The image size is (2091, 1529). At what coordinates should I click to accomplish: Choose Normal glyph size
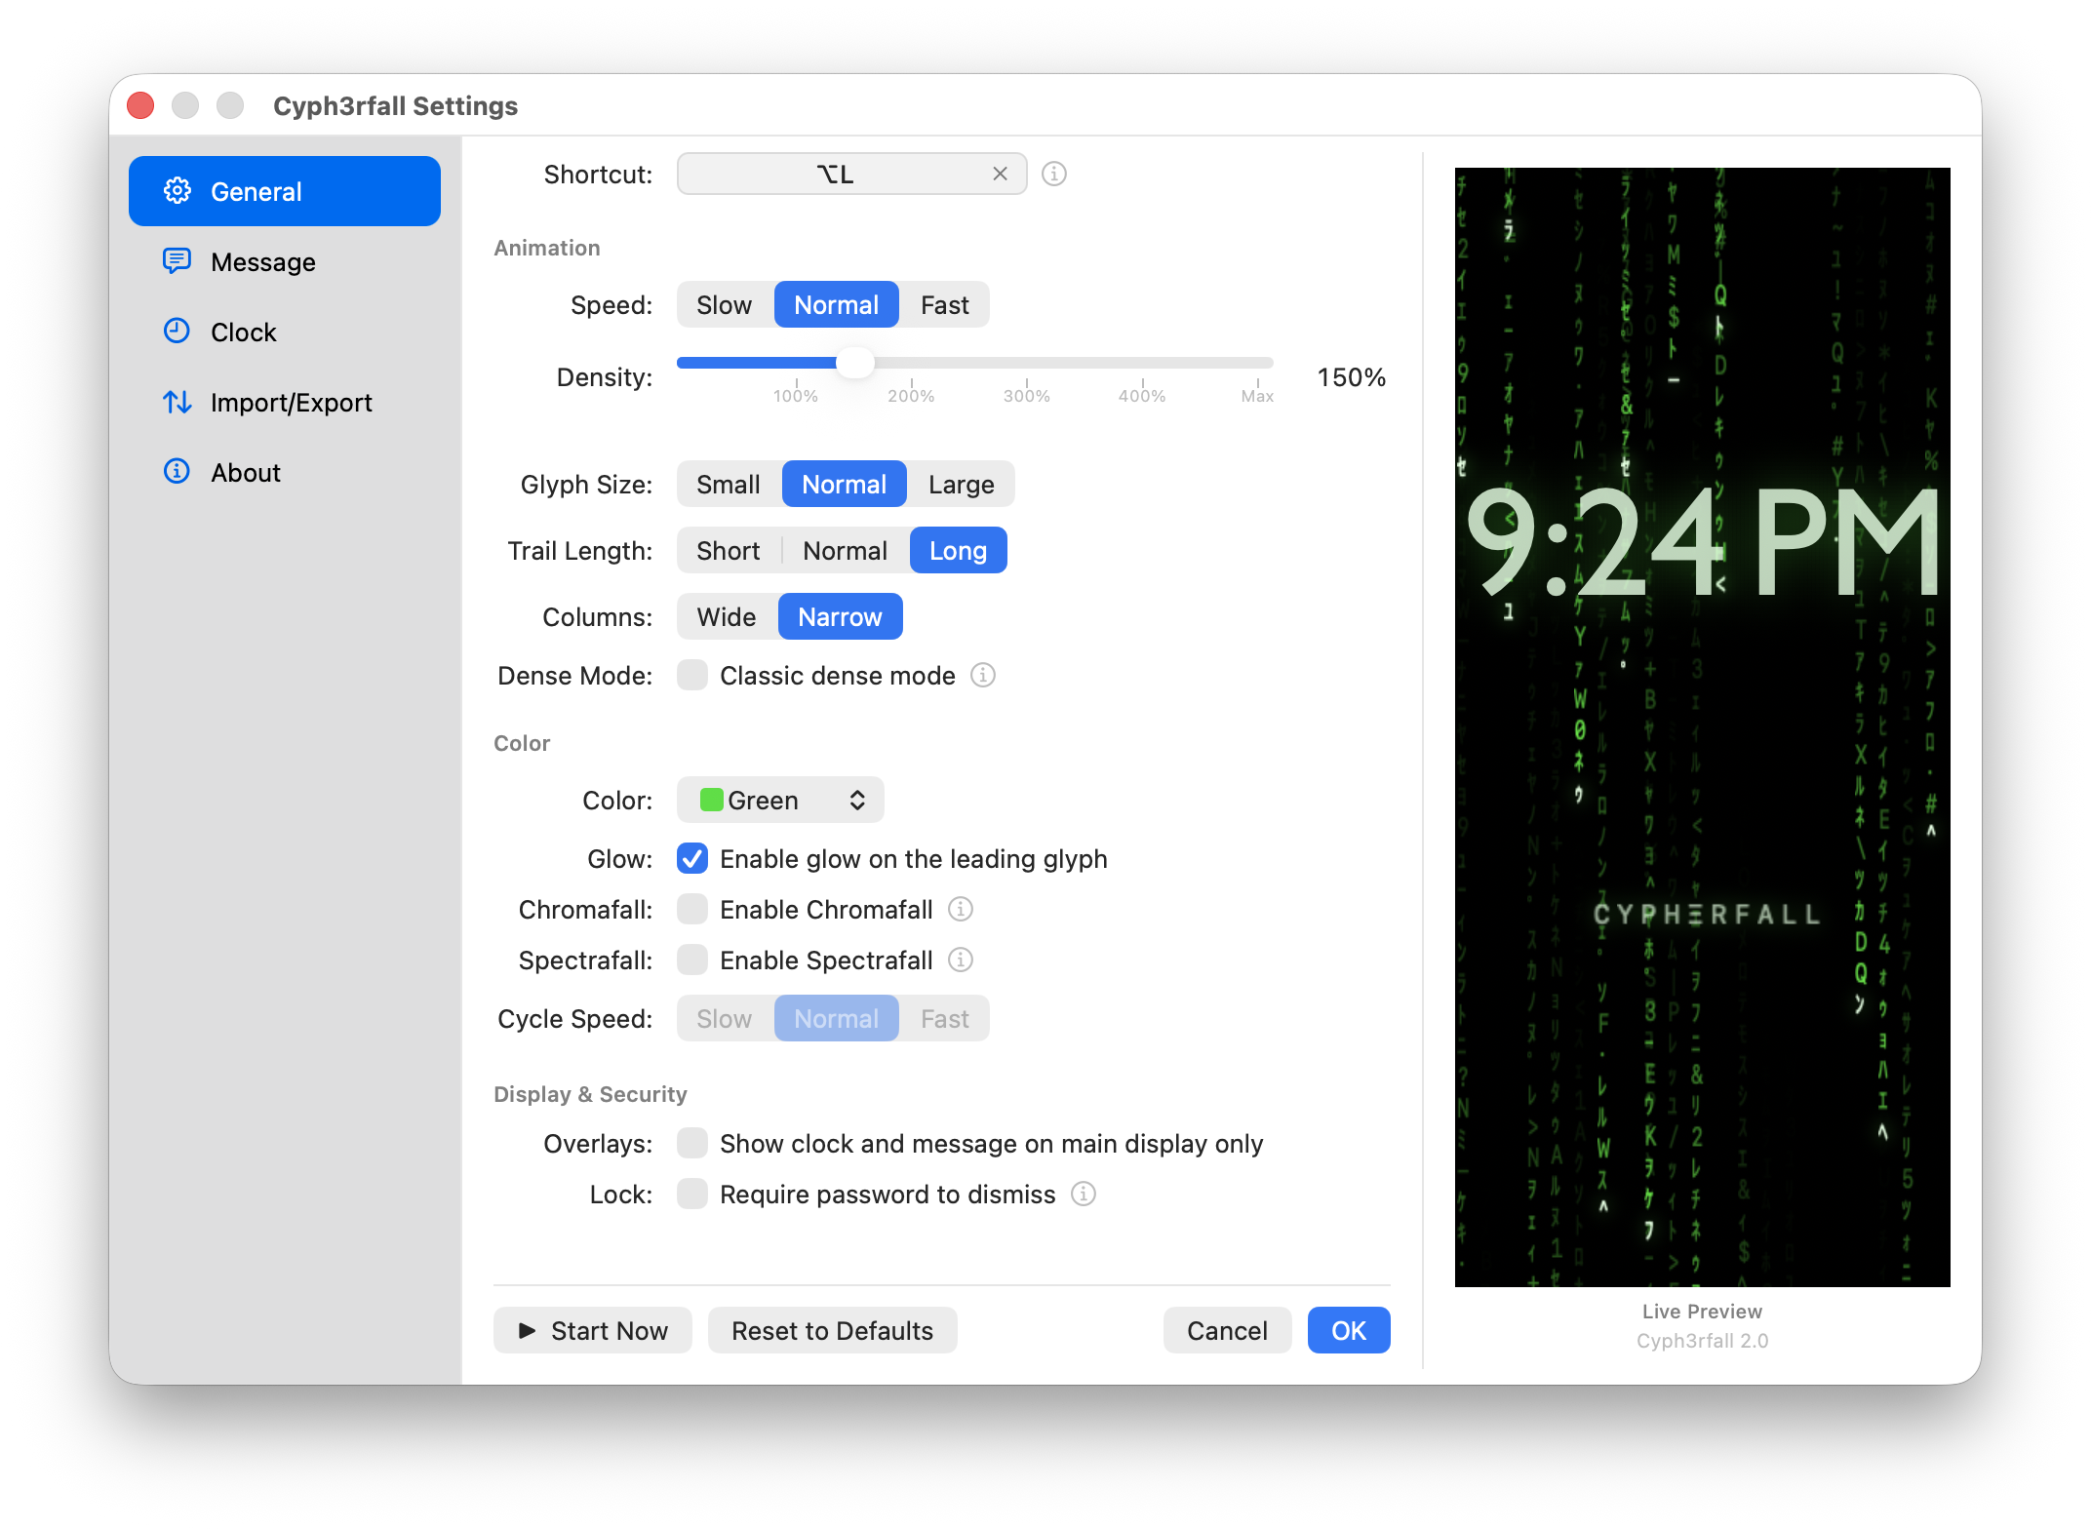click(844, 484)
